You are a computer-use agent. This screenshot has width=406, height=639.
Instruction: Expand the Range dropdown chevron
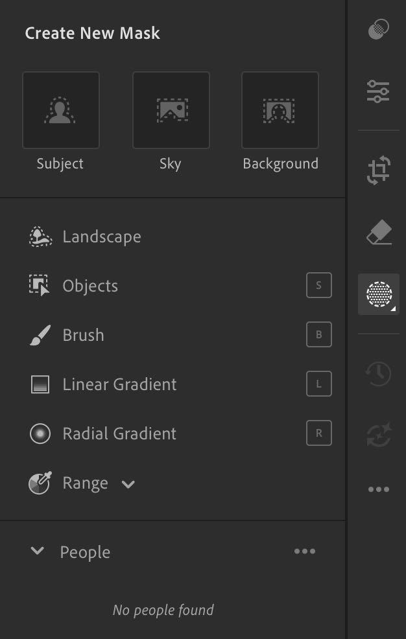128,484
